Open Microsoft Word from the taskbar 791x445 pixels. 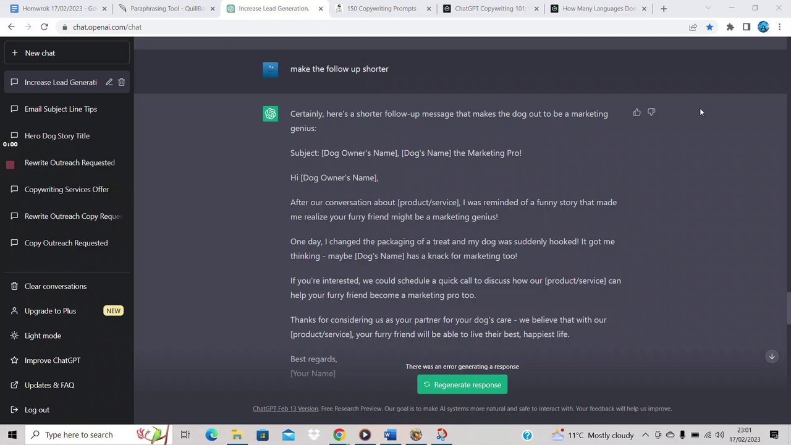(x=390, y=435)
